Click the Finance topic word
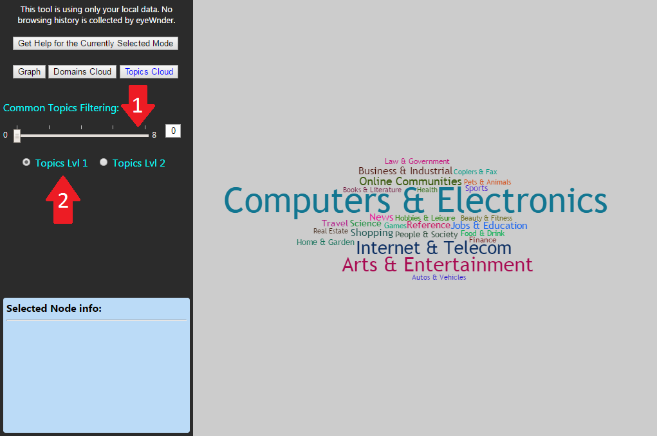The height and width of the screenshot is (436, 657). [x=483, y=241]
